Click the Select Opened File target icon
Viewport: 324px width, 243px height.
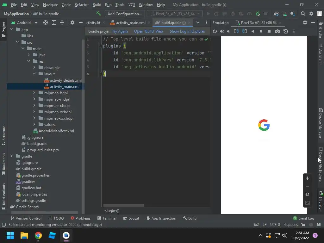[46, 22]
